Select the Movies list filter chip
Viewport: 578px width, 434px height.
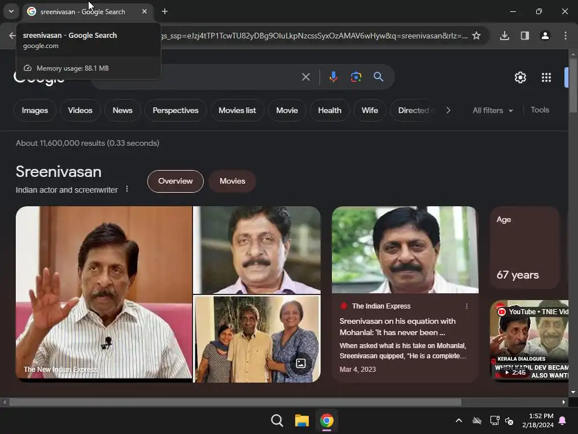237,110
